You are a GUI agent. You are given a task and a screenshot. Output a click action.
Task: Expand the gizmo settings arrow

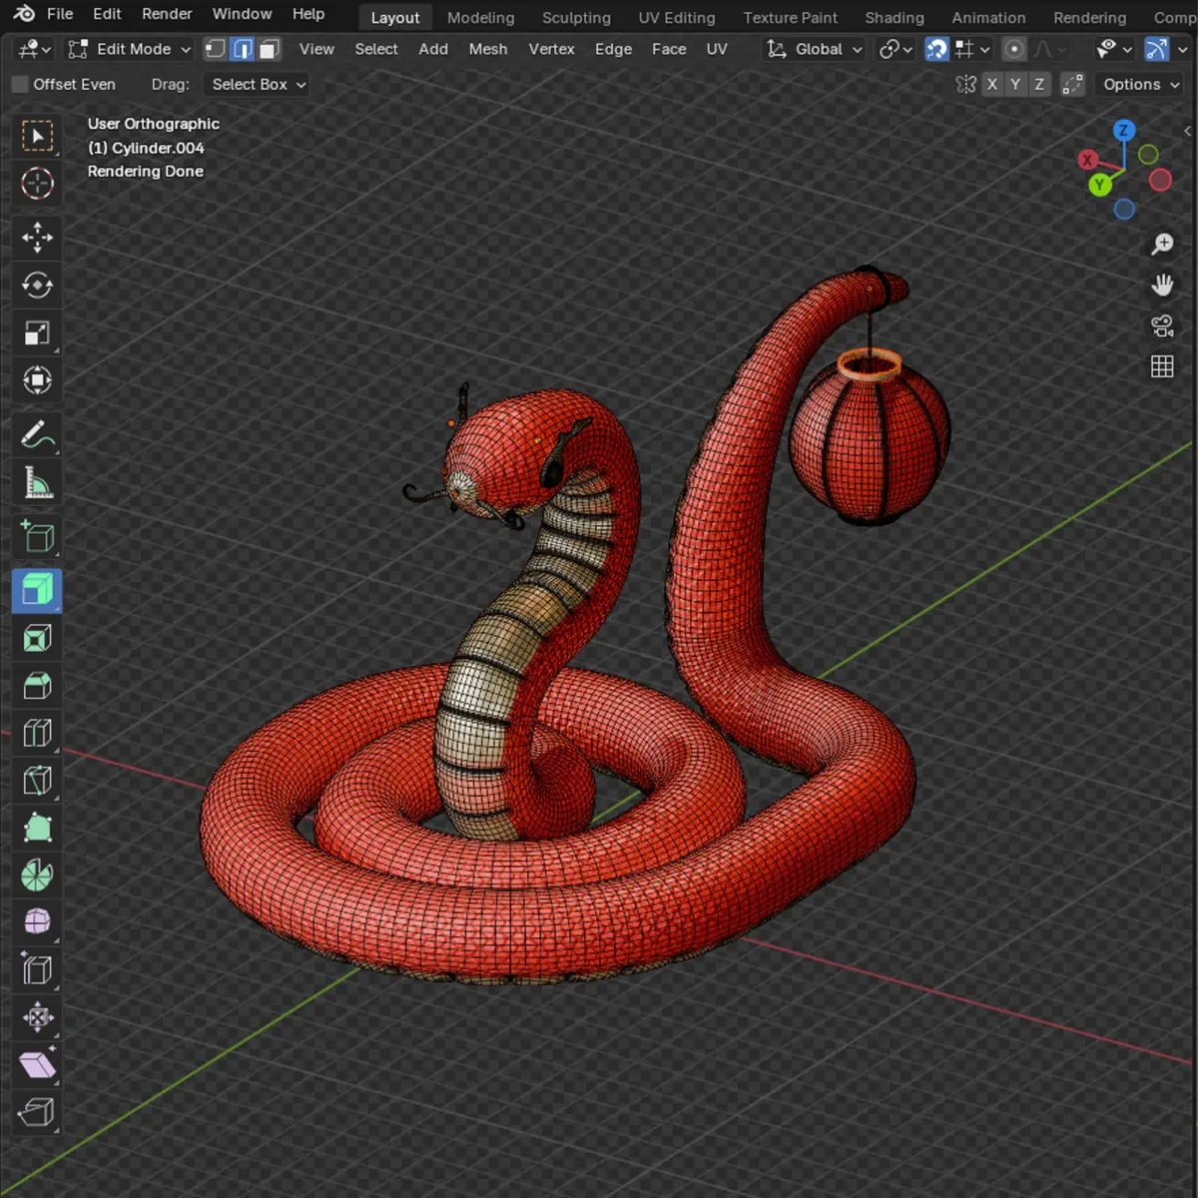[1182, 49]
